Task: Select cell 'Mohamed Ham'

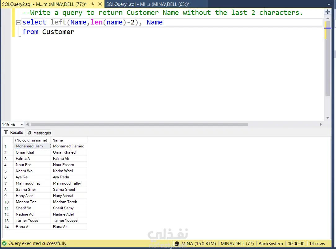Action: [x=32, y=146]
